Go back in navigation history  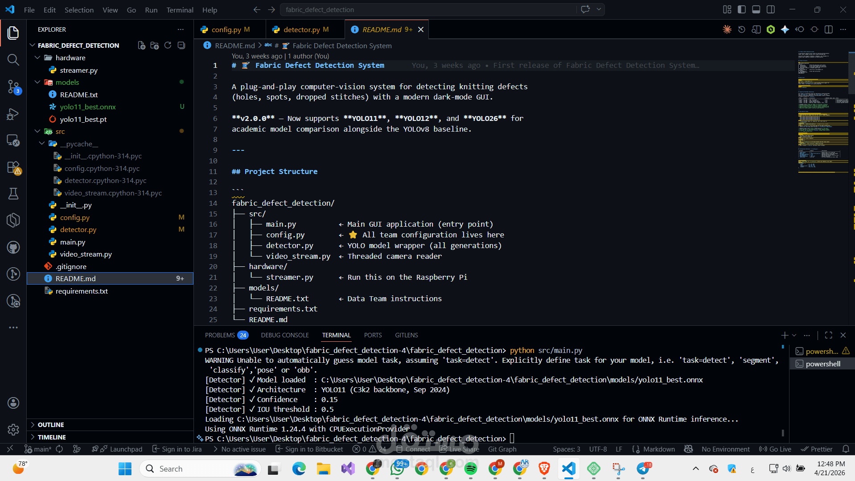pyautogui.click(x=257, y=9)
